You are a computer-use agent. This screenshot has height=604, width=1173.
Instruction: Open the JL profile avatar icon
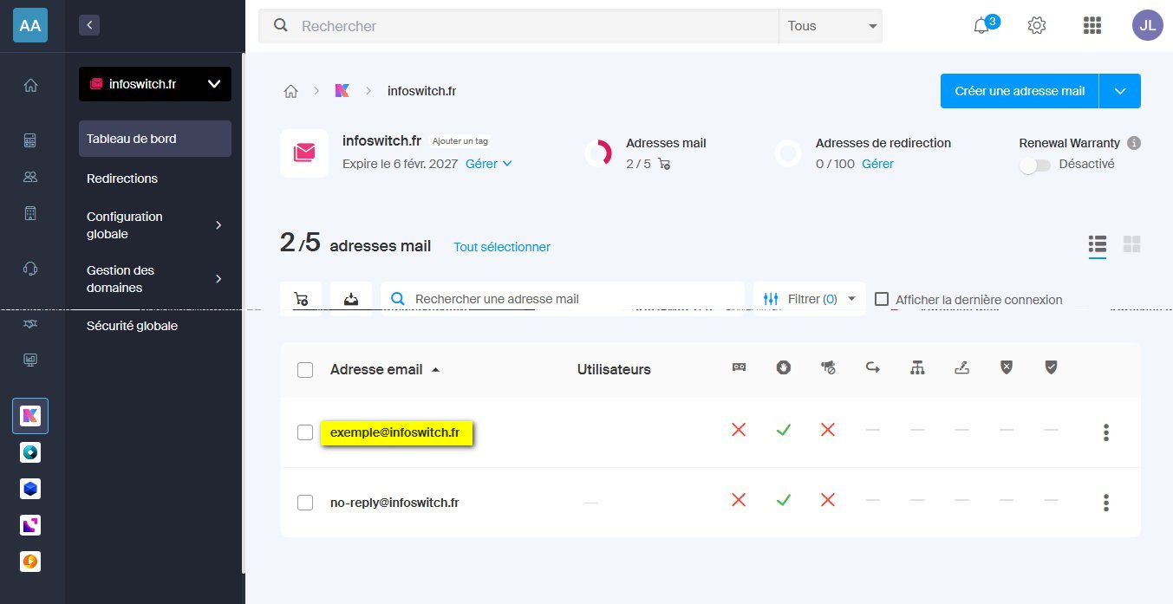click(1147, 25)
